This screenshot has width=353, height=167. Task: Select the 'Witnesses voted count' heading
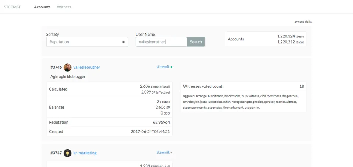(x=203, y=86)
